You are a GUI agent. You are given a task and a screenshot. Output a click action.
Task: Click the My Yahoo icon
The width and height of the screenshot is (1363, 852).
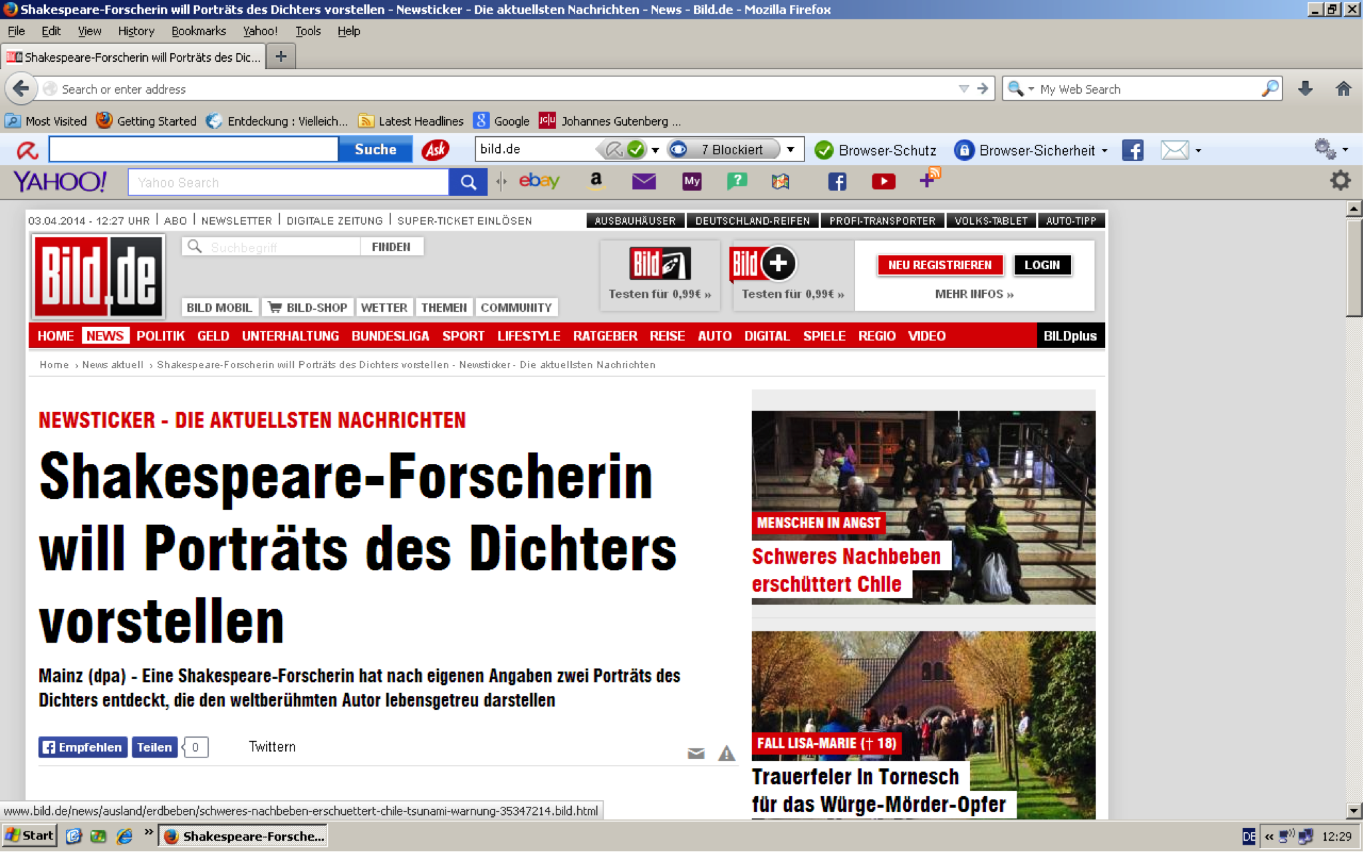pyautogui.click(x=691, y=181)
